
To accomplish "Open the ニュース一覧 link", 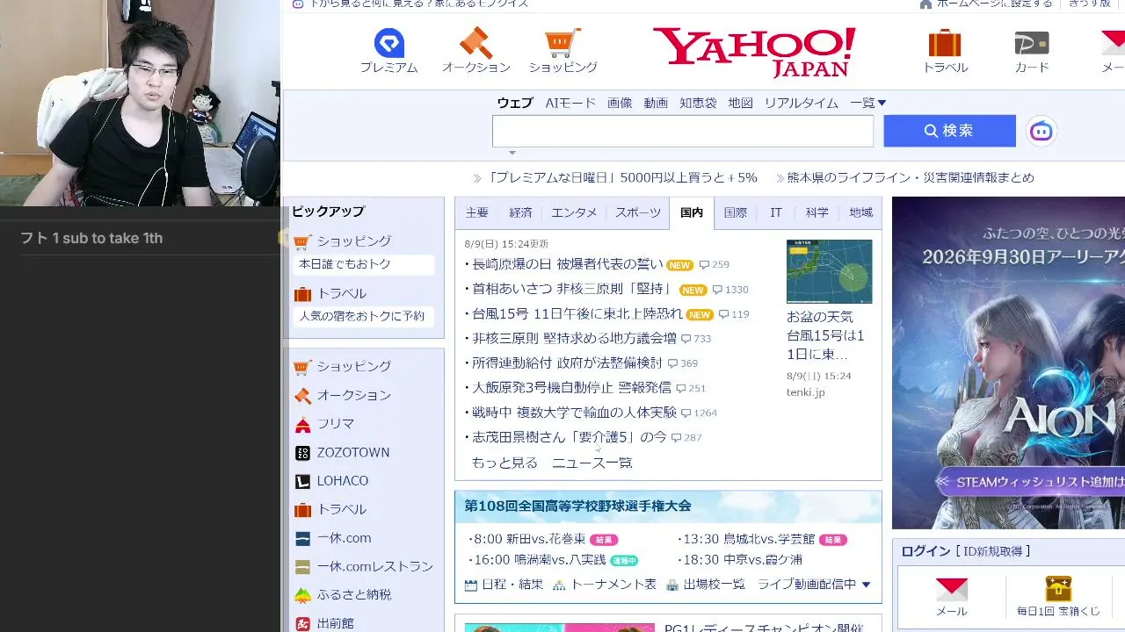I will point(592,463).
